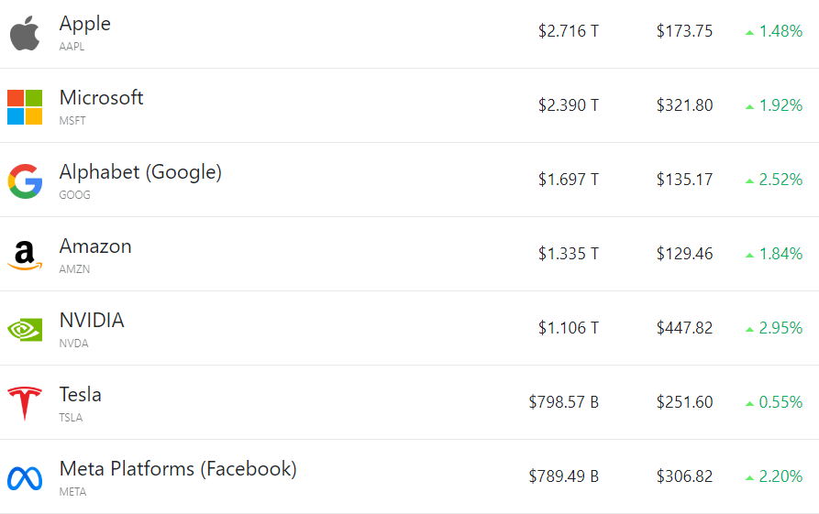Click the blue Meta infinity logo
Screen dimensions: 819x514
(x=25, y=477)
